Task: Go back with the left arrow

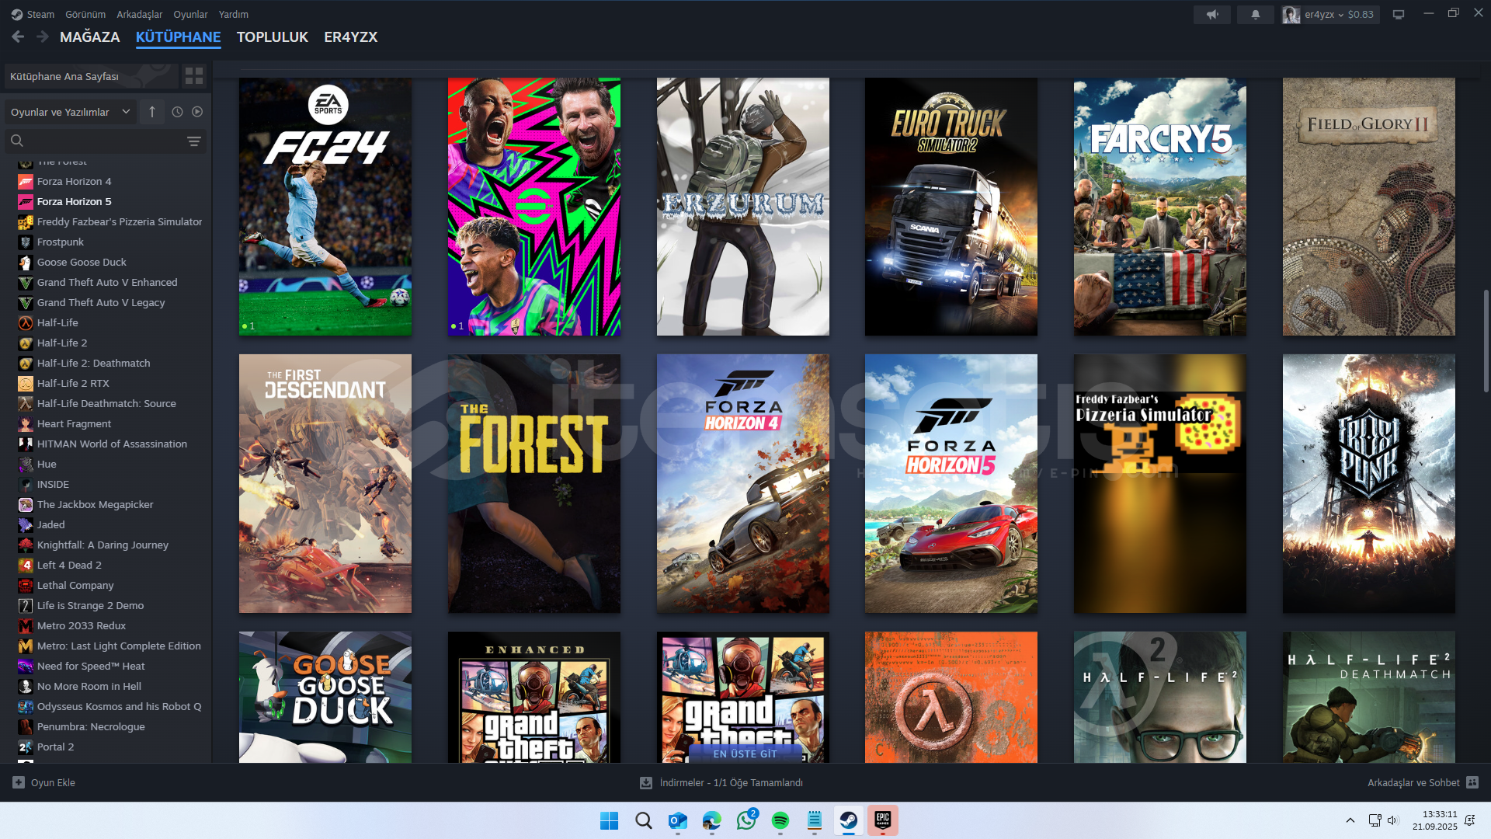Action: pos(19,37)
